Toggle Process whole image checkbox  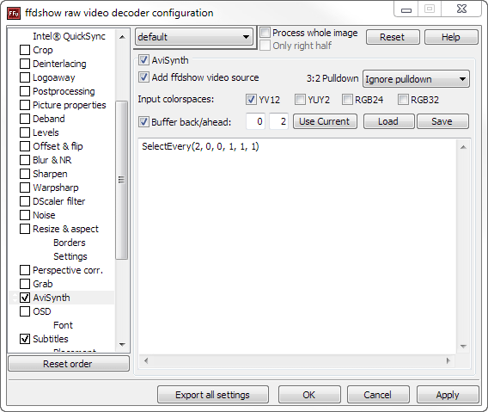coord(265,33)
